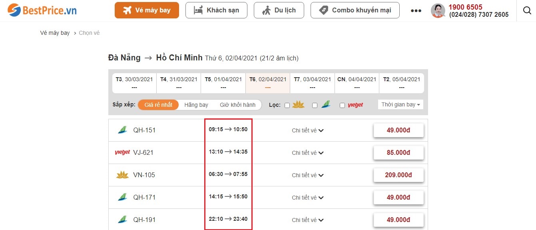Open the Vé máy bay tab
This screenshot has width=536, height=230.
click(147, 10)
